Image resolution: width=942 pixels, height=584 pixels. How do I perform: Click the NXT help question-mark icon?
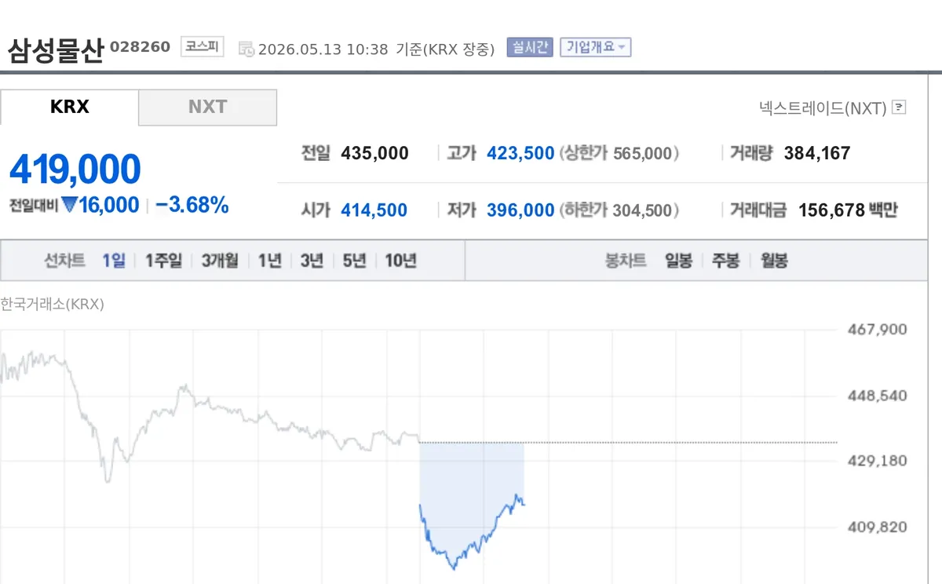click(899, 108)
